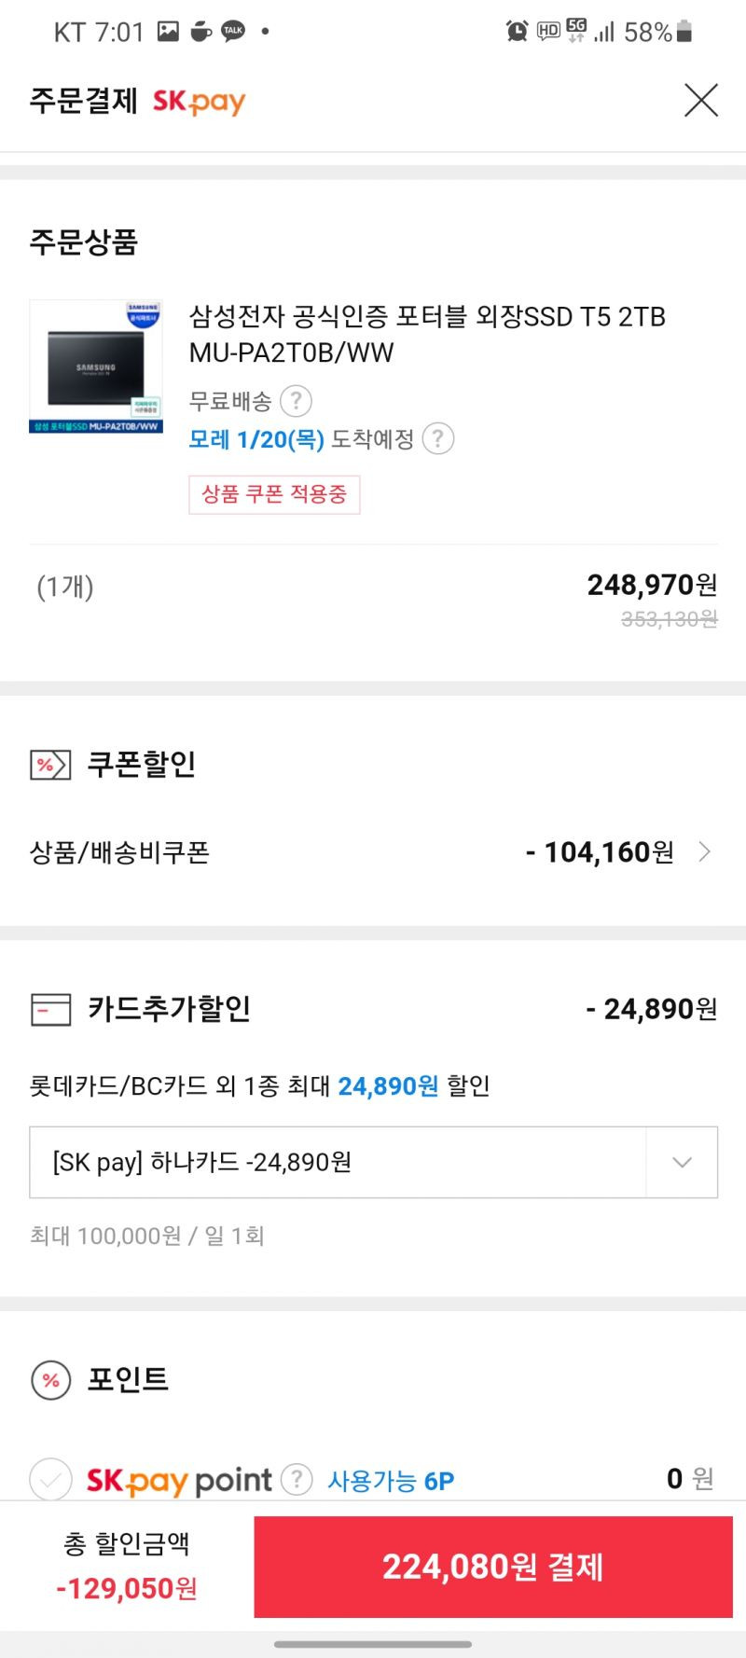Tap the card discount icon

click(50, 1009)
